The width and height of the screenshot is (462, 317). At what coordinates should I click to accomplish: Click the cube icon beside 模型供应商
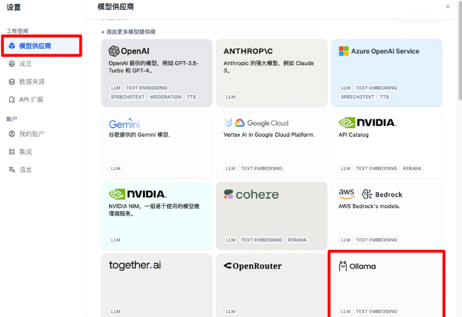(x=11, y=46)
